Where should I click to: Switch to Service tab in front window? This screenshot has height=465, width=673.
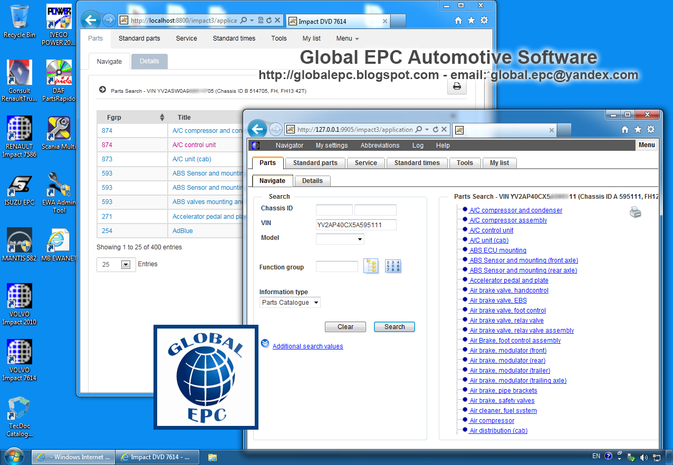pos(366,163)
